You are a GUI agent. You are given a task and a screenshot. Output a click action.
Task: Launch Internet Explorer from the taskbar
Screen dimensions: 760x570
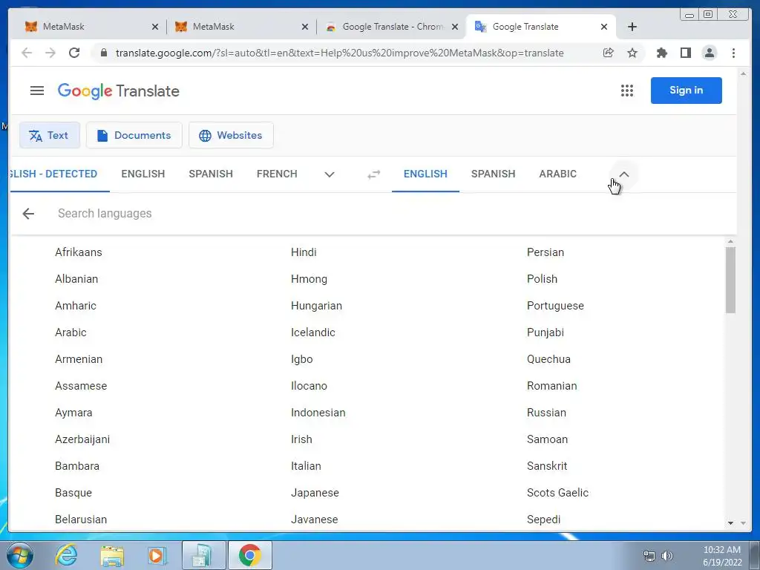[x=66, y=555]
